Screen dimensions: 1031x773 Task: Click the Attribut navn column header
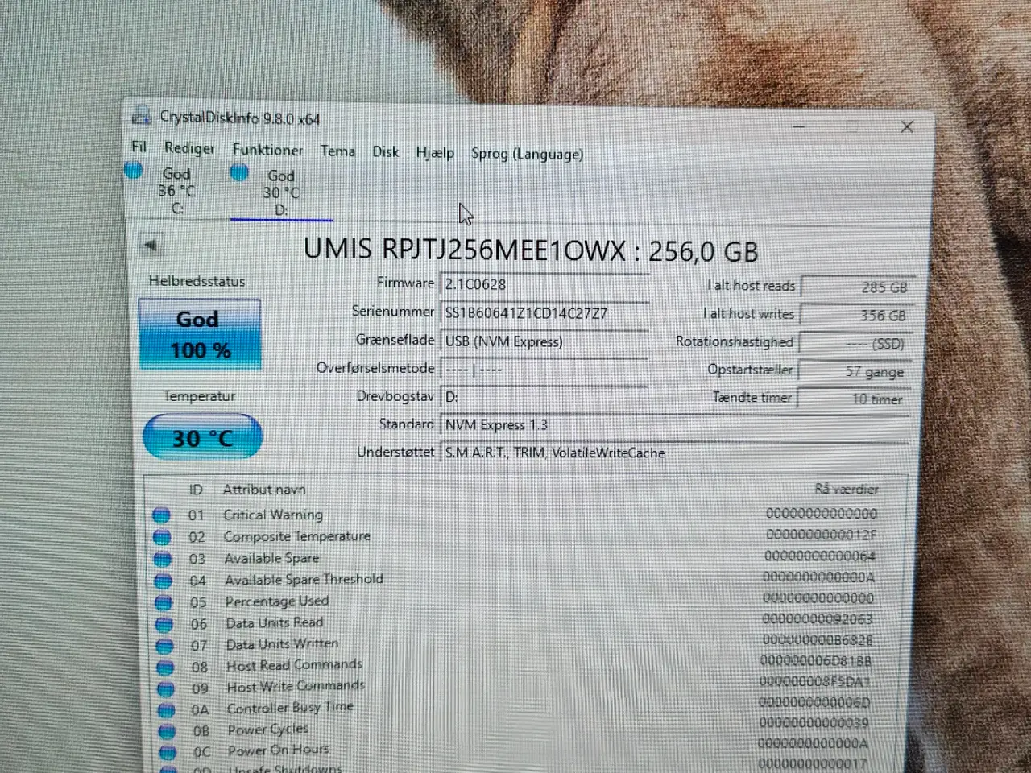264,489
